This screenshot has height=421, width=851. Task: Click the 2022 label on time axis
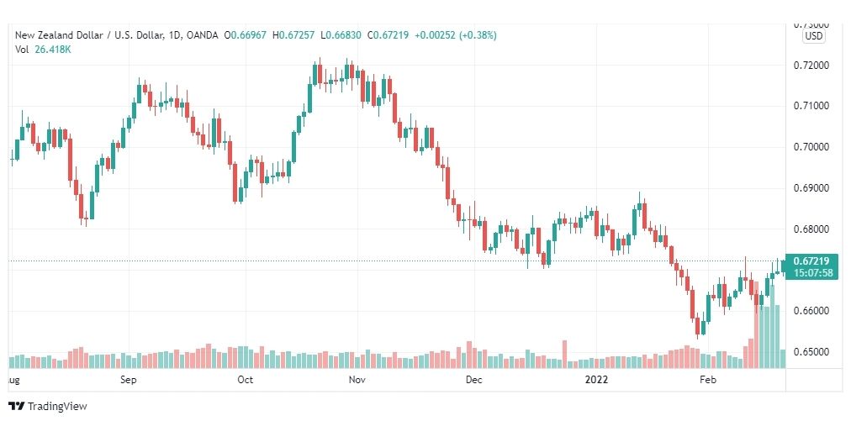(x=596, y=380)
